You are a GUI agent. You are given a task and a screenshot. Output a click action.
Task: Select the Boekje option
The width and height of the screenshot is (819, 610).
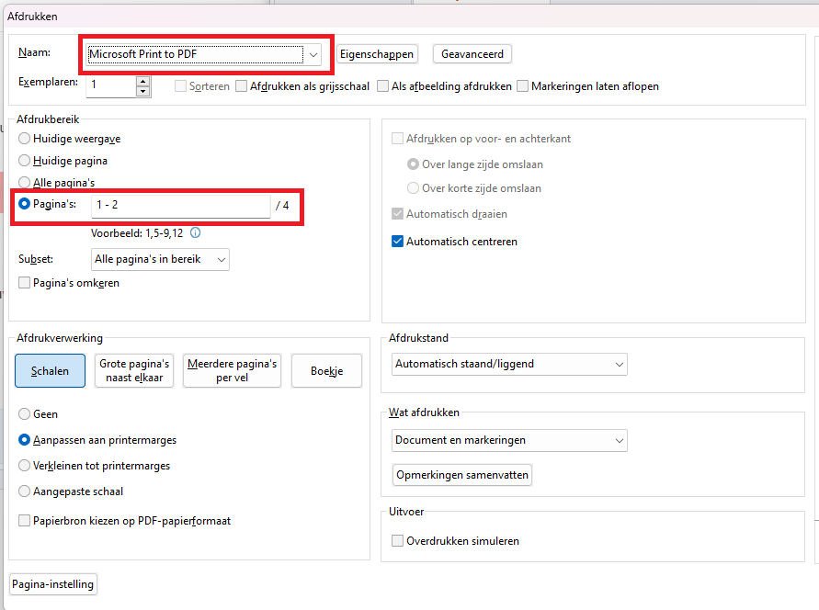click(x=326, y=371)
